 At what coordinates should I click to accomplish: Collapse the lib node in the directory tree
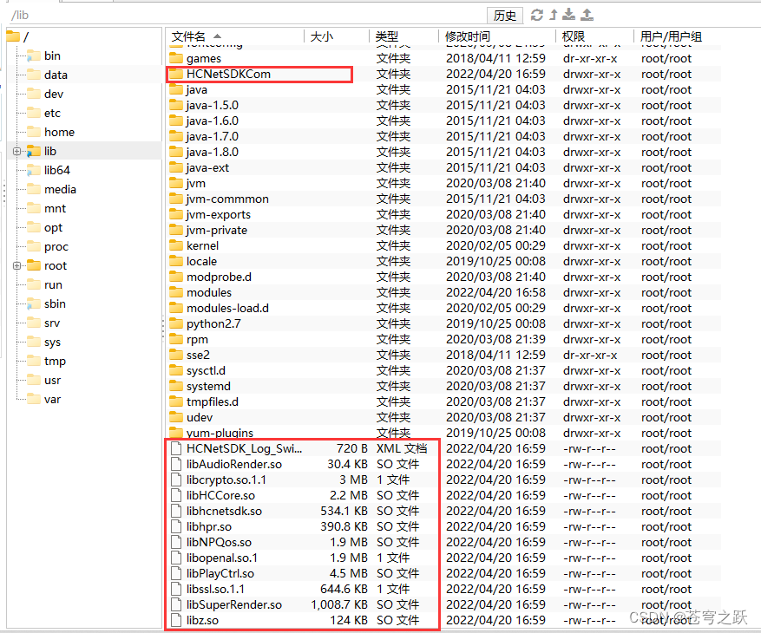[x=16, y=152]
